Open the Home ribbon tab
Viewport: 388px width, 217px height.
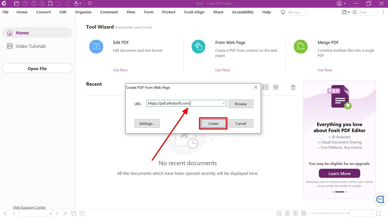pyautogui.click(x=22, y=12)
